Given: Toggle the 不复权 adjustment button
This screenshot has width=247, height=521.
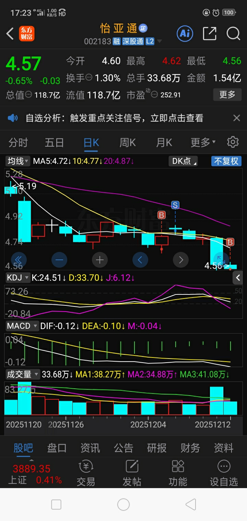Looking at the screenshot, I should 226,161.
